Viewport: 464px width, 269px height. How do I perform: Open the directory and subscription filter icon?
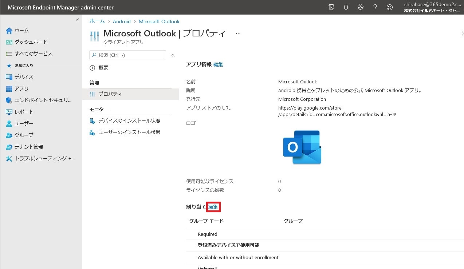[331, 7]
